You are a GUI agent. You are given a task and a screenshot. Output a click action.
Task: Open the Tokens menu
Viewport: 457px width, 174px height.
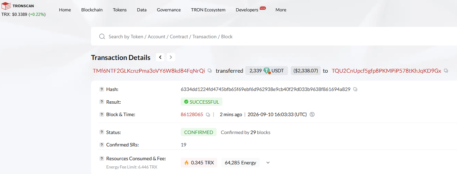click(x=120, y=10)
